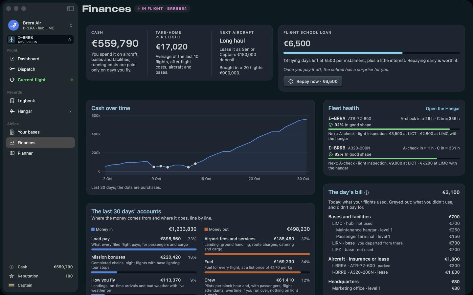
Task: Click the Finances chart icon
Action: click(12, 143)
